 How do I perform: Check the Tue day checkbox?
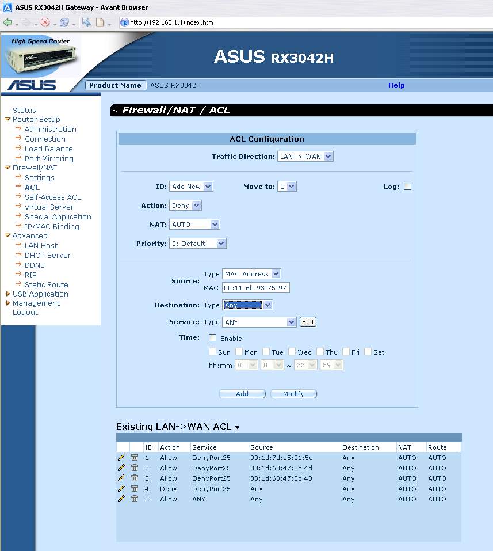(x=266, y=352)
